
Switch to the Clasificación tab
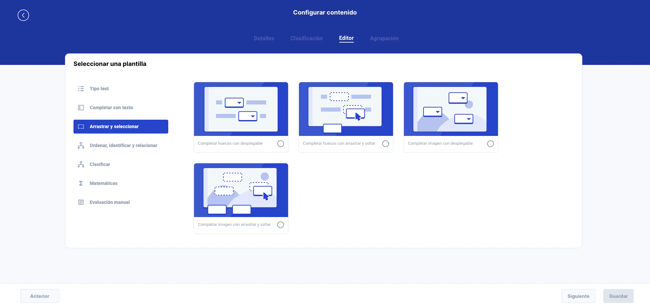tap(307, 39)
